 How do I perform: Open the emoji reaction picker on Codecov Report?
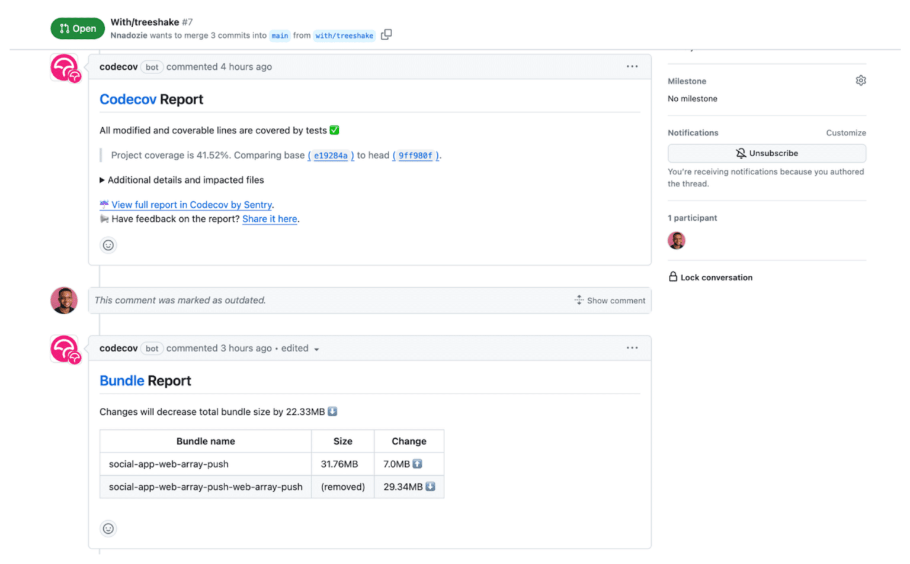pyautogui.click(x=108, y=245)
